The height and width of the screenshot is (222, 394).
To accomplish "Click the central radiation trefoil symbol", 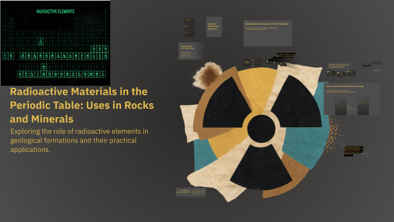I will (x=261, y=128).
